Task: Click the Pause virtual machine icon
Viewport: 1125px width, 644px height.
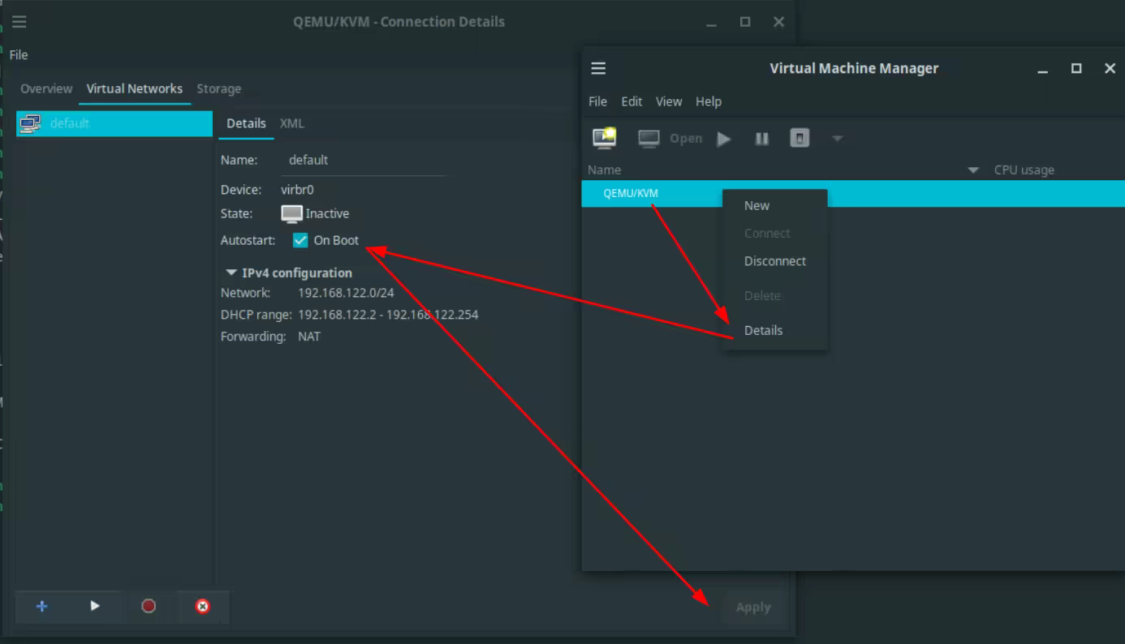Action: [x=761, y=139]
